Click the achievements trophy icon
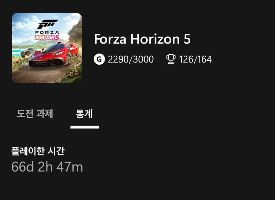This screenshot has width=275, height=200. pos(170,59)
